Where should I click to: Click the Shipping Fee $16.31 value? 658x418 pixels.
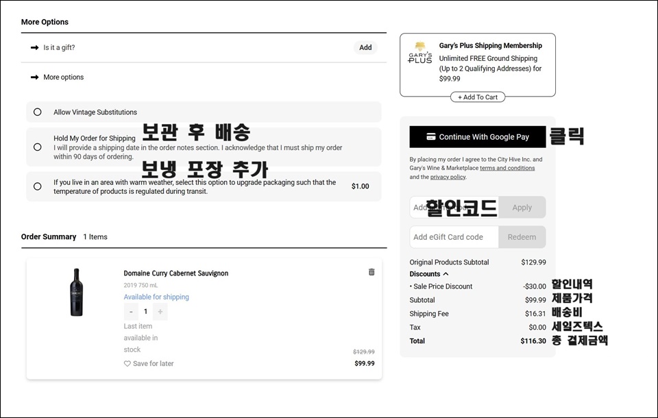[x=535, y=314]
